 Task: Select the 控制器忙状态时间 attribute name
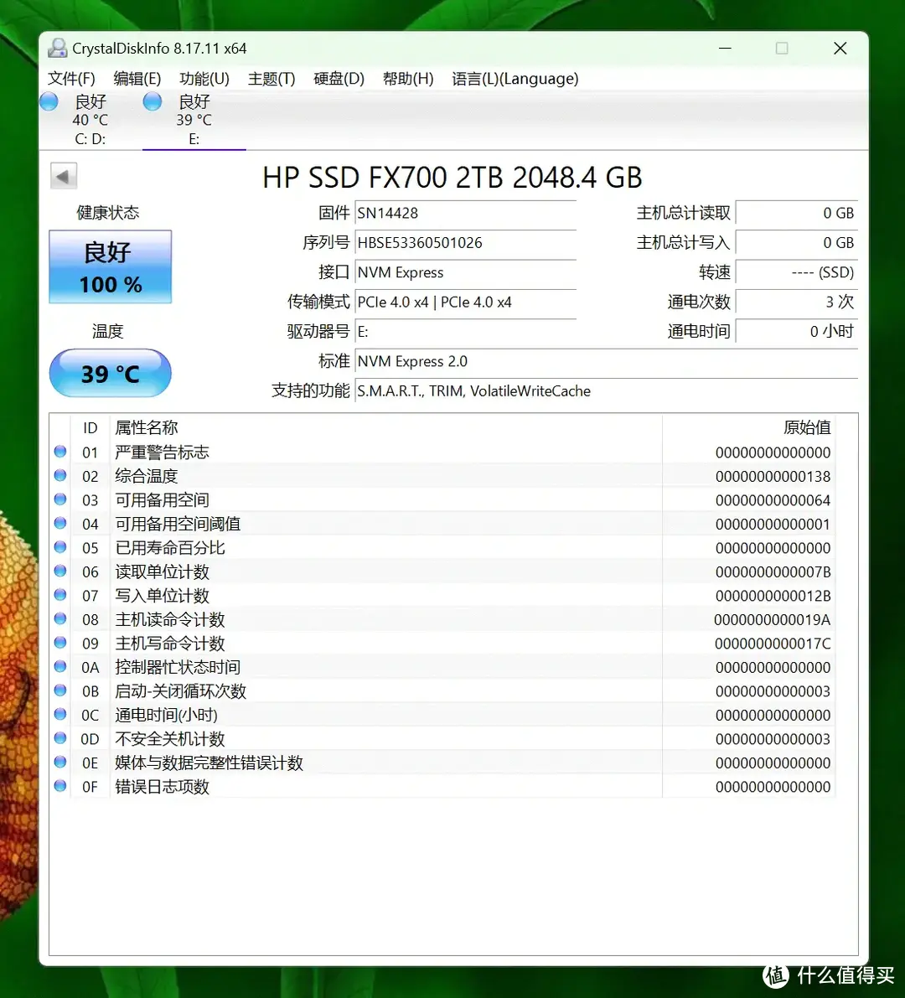[x=178, y=667]
